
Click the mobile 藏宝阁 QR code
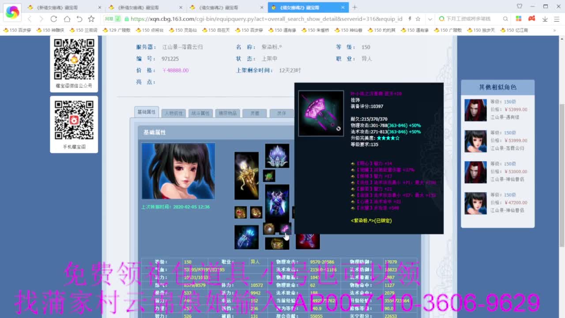point(74,120)
